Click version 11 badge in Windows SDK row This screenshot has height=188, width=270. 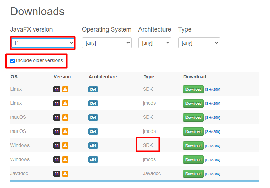[x=57, y=146]
